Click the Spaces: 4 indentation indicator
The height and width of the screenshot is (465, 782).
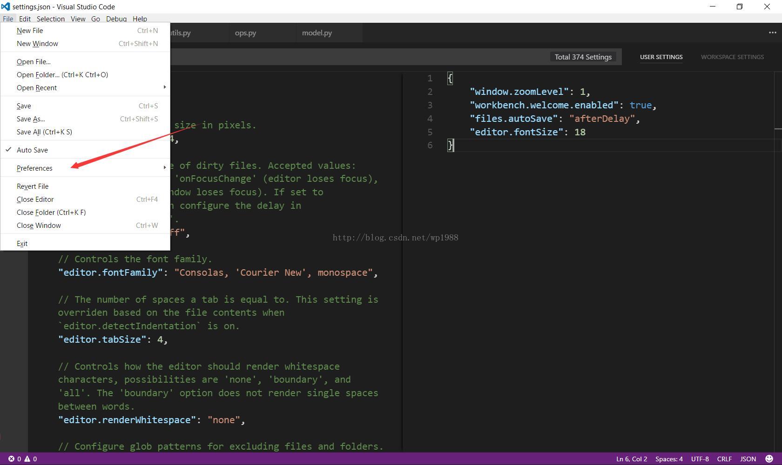pyautogui.click(x=669, y=459)
